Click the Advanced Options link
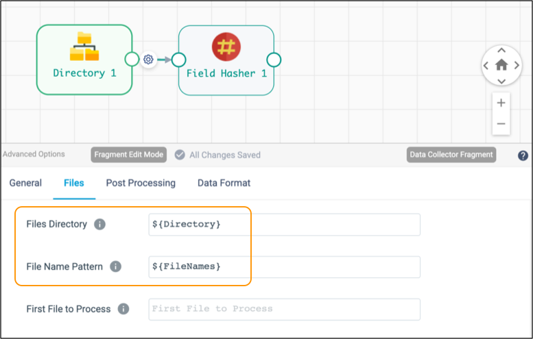 [x=34, y=154]
